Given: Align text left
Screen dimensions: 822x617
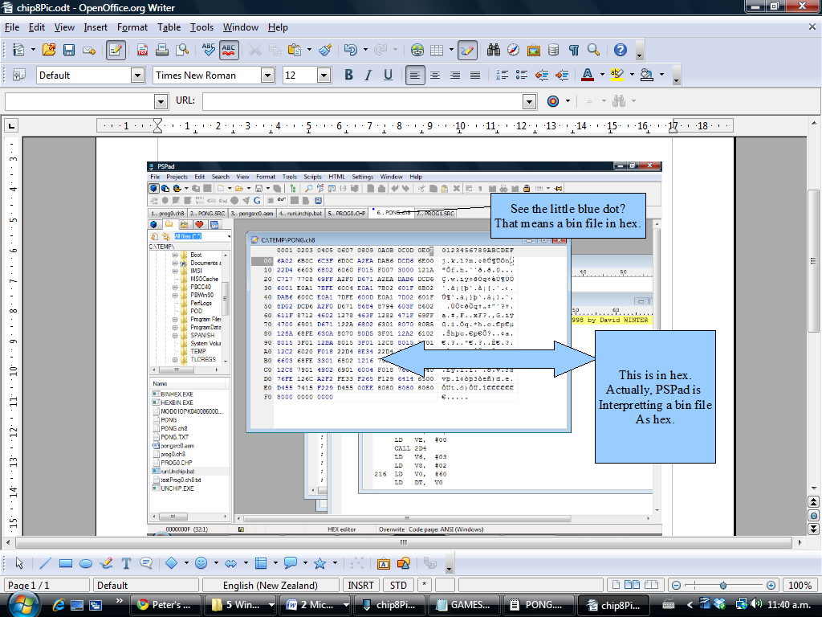Looking at the screenshot, I should [415, 75].
